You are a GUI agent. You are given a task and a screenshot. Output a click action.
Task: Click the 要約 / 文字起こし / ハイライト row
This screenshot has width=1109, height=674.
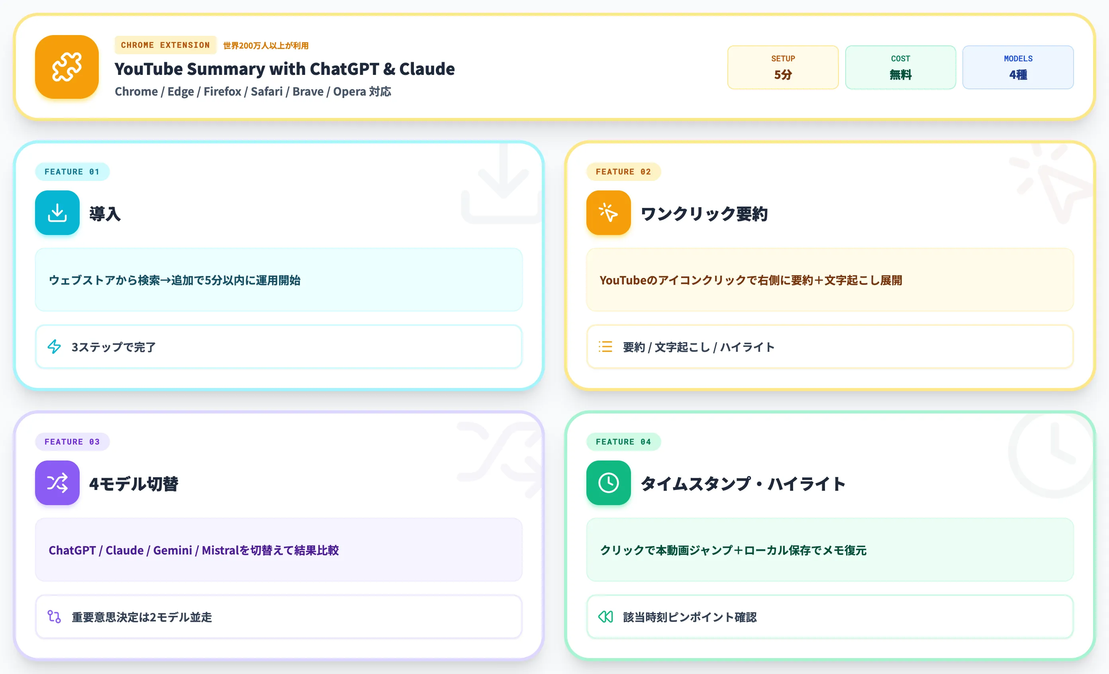pyautogui.click(x=830, y=347)
